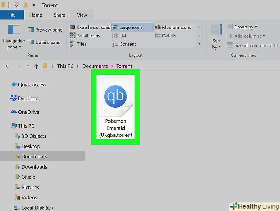This screenshot has width=280, height=211.
Task: Toggle the Preview pane
Action: 45,30
